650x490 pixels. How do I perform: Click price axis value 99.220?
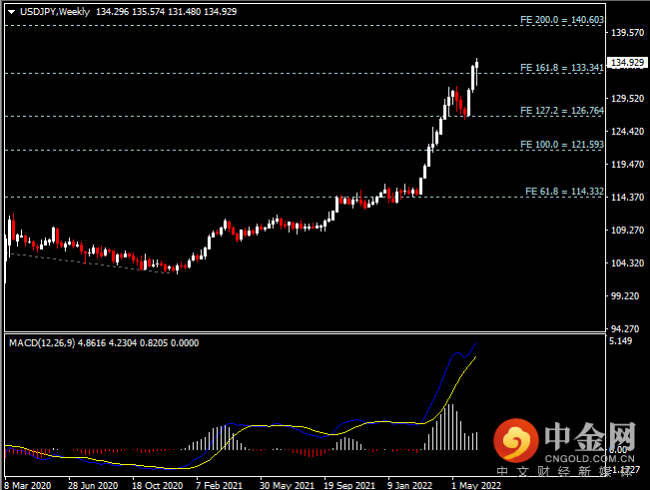tap(625, 296)
